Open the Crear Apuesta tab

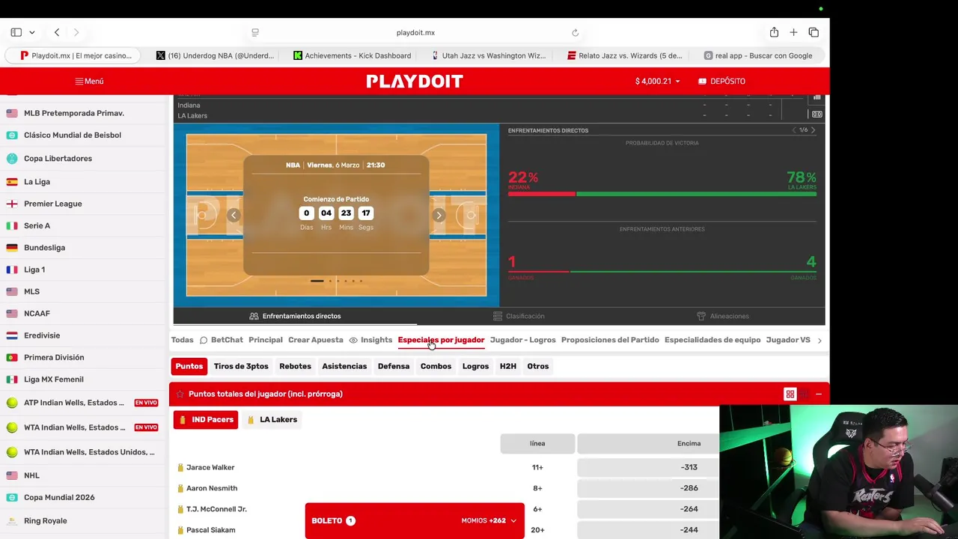[x=316, y=340]
